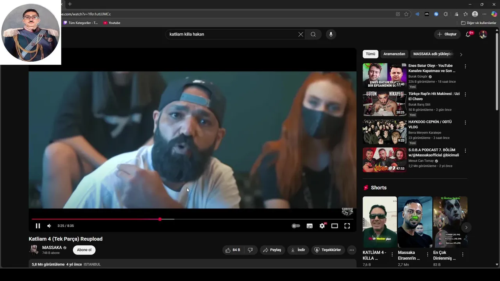This screenshot has height=281, width=500.
Task: Open the blue sound waves extension
Action: pos(417,14)
